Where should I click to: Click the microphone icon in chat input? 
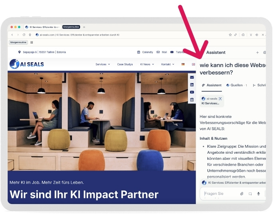(x=258, y=194)
